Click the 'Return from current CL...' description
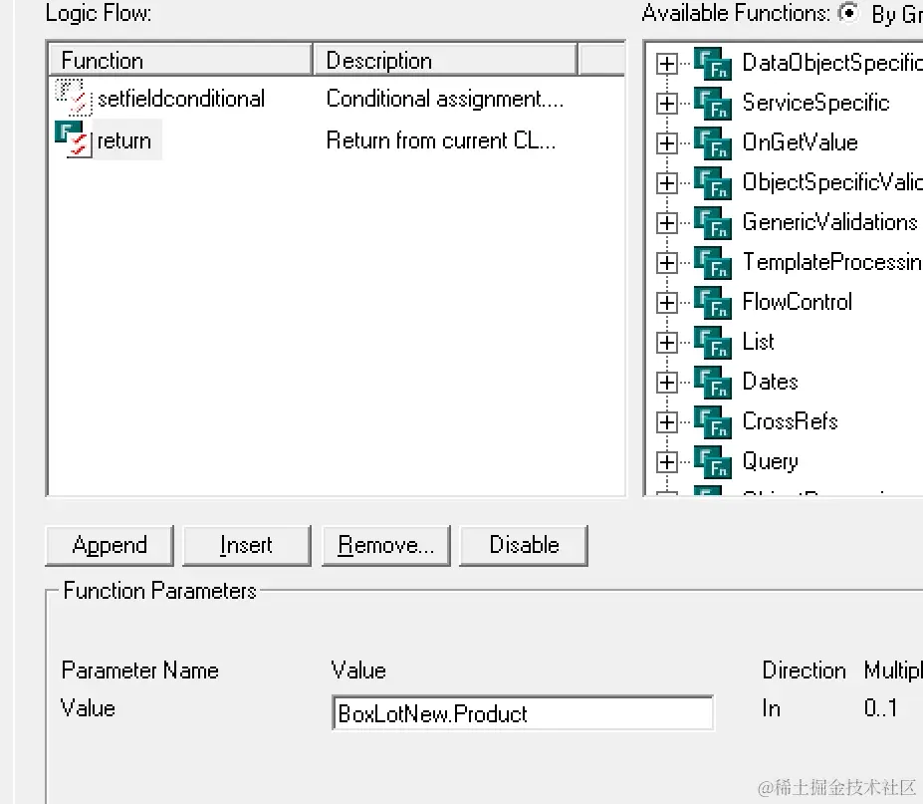 (441, 140)
